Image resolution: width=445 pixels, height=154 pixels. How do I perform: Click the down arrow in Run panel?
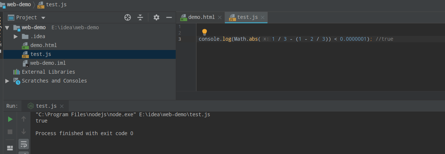(24, 131)
